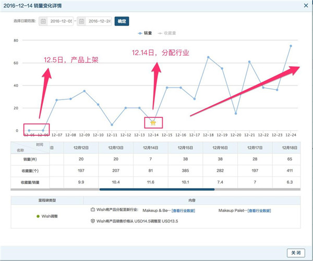This screenshot has height=261, width=313.
Task: Click the start date calendar icon
Action: tap(43, 21)
